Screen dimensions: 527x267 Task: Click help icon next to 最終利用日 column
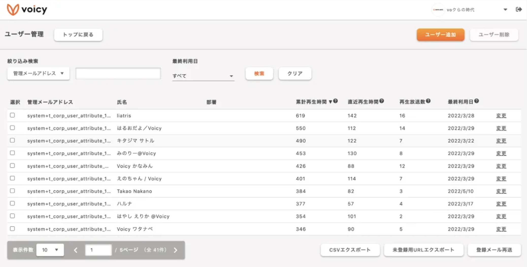click(x=476, y=101)
